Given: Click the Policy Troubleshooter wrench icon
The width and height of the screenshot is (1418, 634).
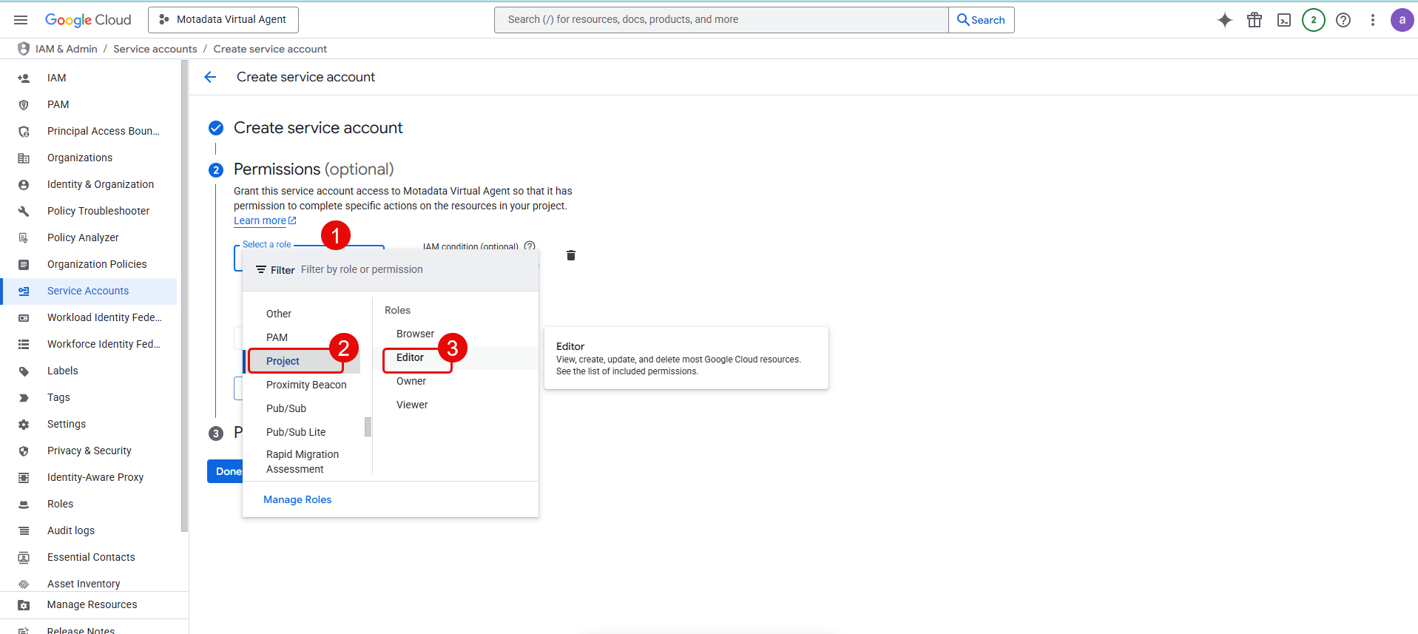Looking at the screenshot, I should pos(24,211).
